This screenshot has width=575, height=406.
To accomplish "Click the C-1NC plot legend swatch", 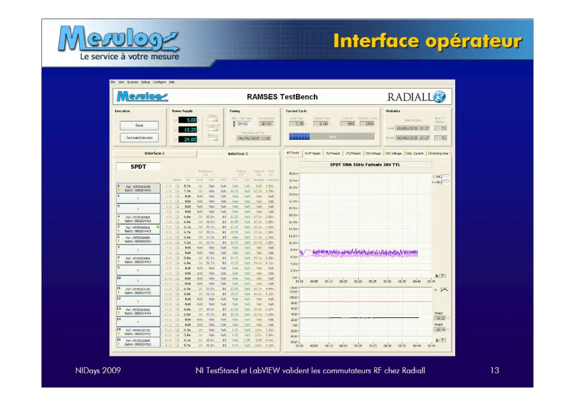I will coord(445,177).
